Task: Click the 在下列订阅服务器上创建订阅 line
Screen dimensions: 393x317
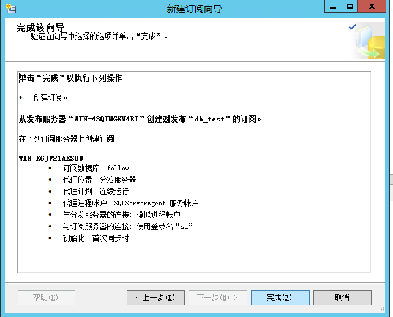Action: pyautogui.click(x=68, y=139)
